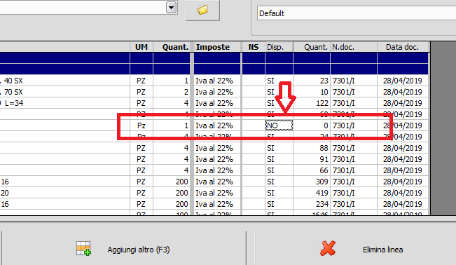Click the stock quantity 66 cell
Image resolution: width=456 pixels, height=265 pixels.
click(x=312, y=170)
